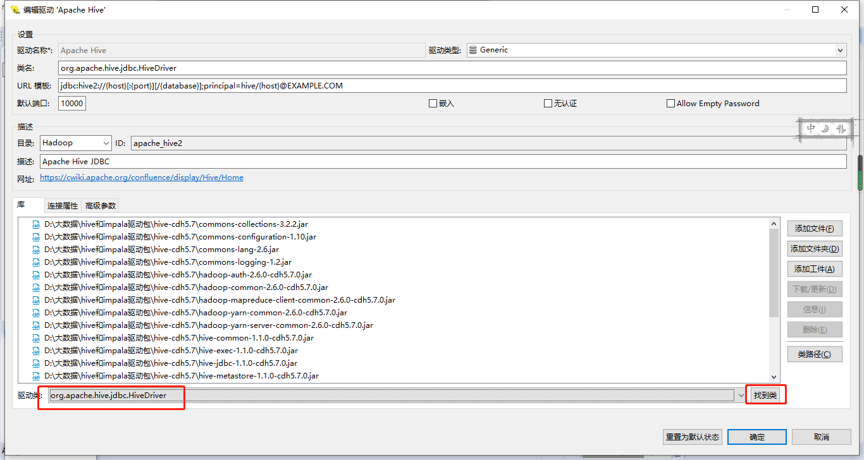
Task: Click the 添加文件夹 button
Action: [x=815, y=249]
